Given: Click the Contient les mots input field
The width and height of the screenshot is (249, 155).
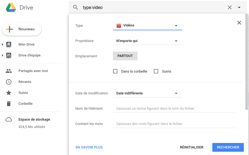Looking at the screenshot, I should pyautogui.click(x=175, y=124).
